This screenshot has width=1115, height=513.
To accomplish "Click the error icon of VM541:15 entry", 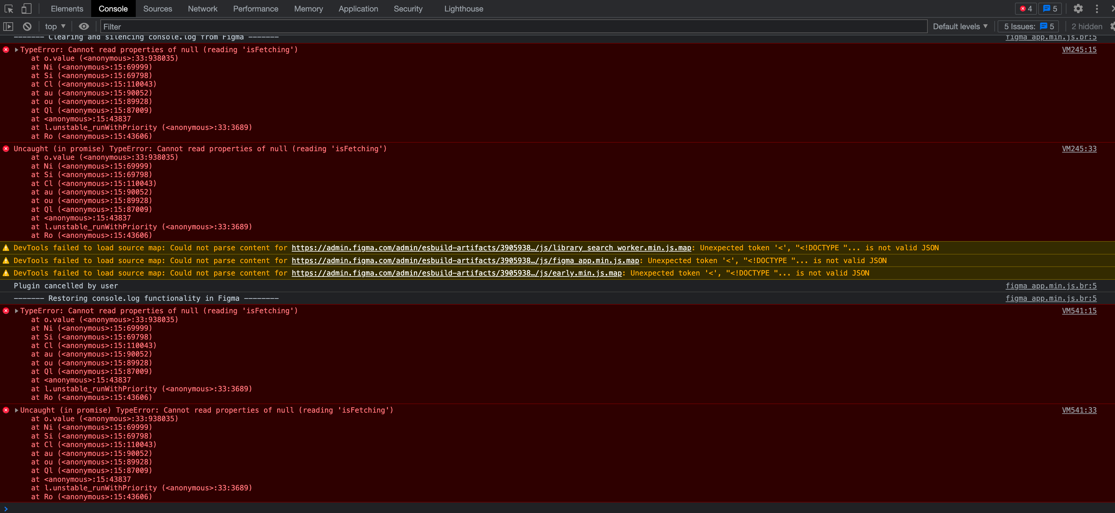I will pyautogui.click(x=6, y=311).
